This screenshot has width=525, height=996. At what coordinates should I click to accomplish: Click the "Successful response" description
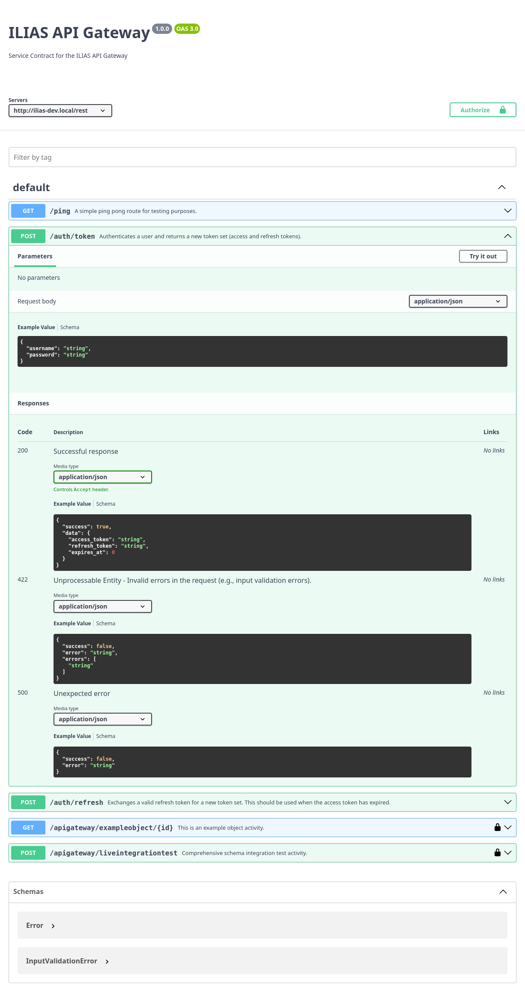tap(86, 451)
